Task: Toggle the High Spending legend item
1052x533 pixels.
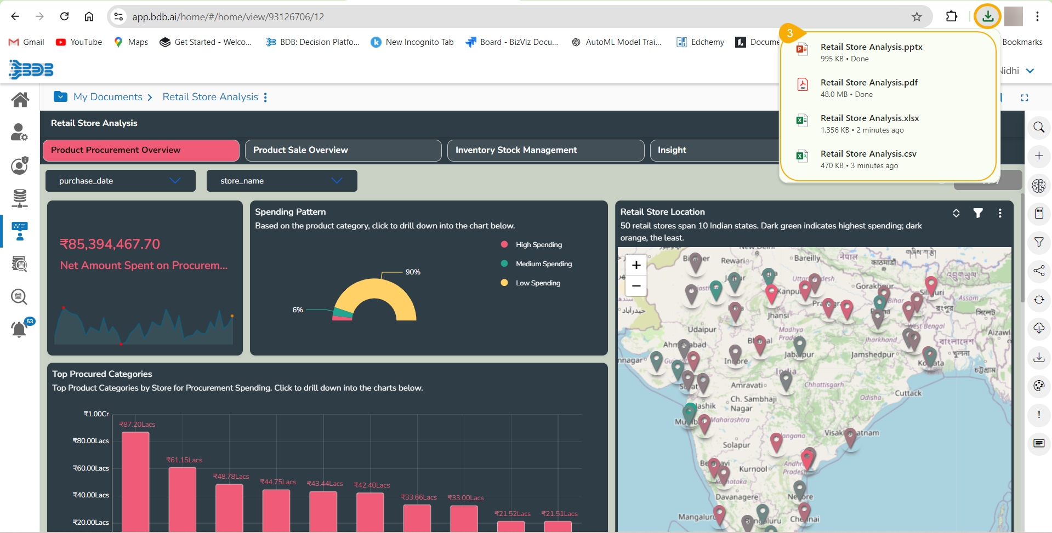Action: (538, 245)
